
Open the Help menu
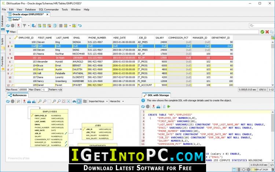point(87,10)
